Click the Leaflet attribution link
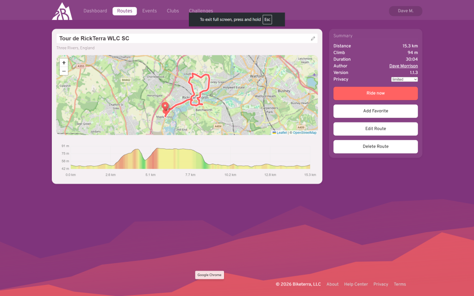The height and width of the screenshot is (296, 474). point(281,133)
